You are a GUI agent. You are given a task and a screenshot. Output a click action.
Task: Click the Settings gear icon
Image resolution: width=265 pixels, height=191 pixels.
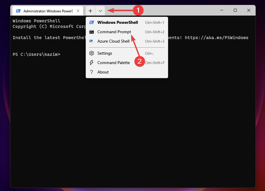[92, 53]
